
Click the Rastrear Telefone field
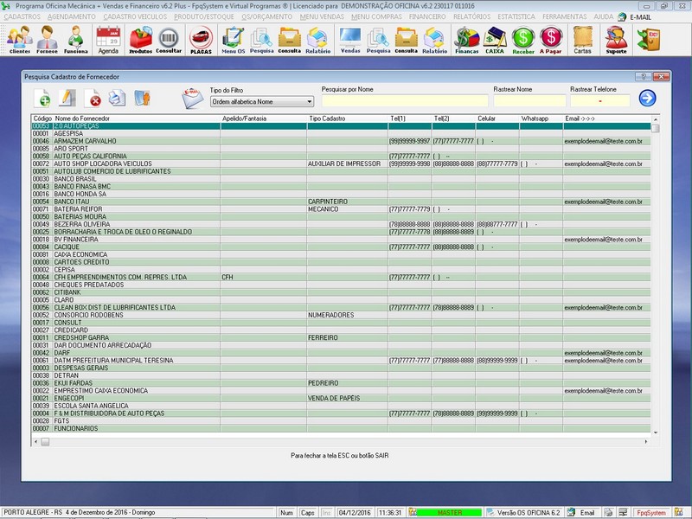(x=599, y=101)
